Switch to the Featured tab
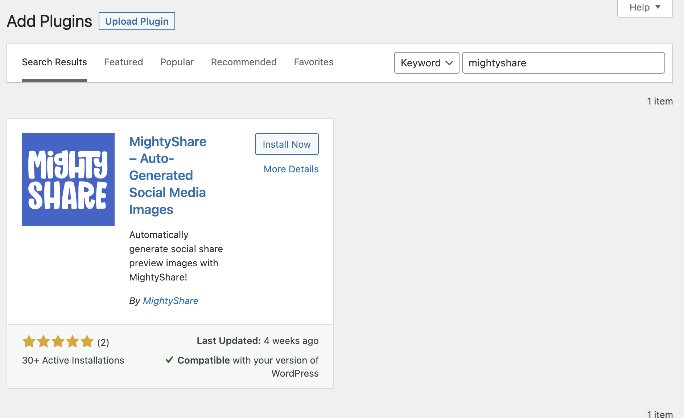Screen dimensions: 684x418 click(x=123, y=62)
